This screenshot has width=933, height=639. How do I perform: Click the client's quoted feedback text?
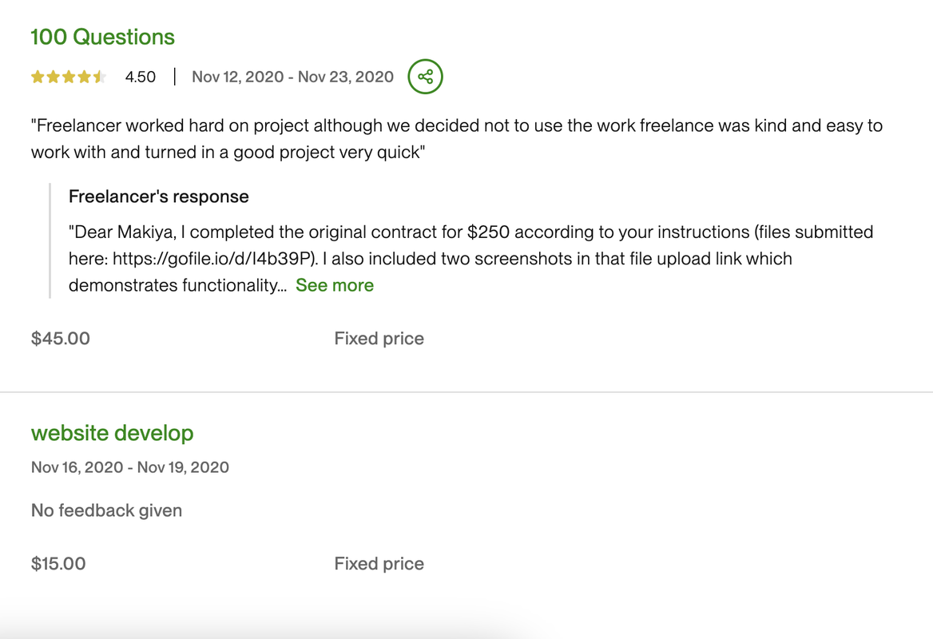coord(456,138)
